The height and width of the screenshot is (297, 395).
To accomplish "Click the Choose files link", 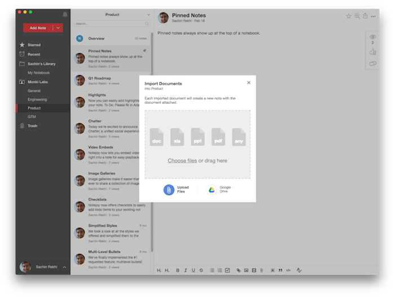I will [x=182, y=161].
